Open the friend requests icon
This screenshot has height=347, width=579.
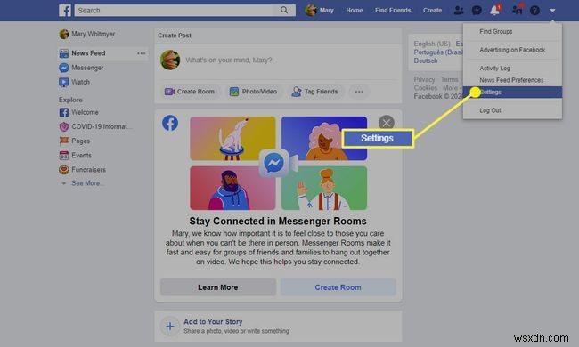tap(459, 11)
